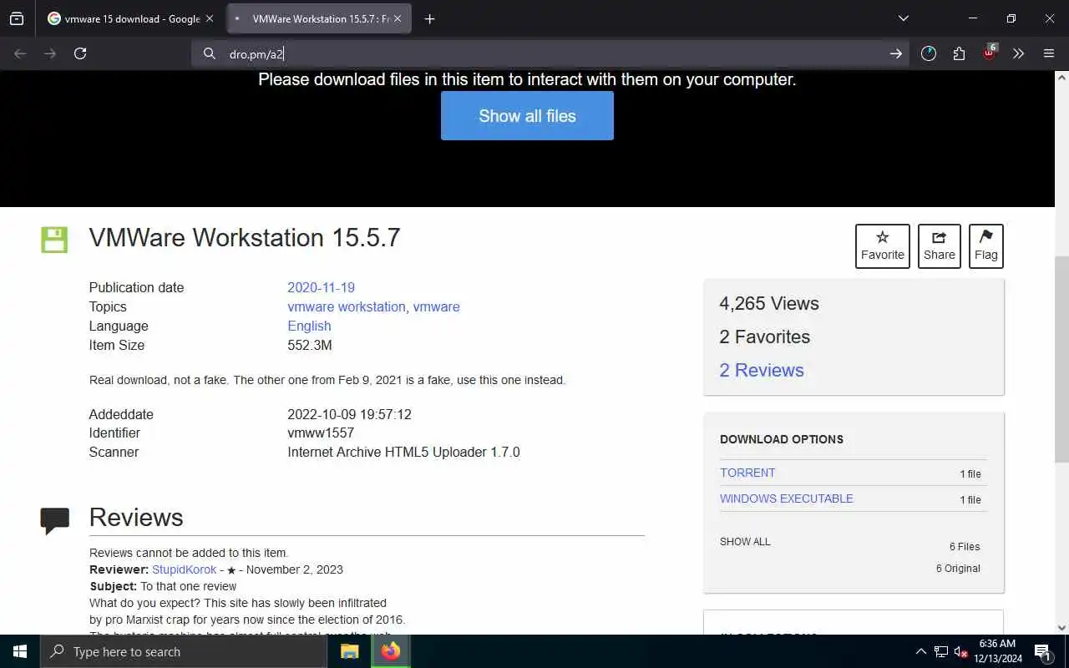The height and width of the screenshot is (668, 1069).
Task: Open the TORRENT download option
Action: pyautogui.click(x=747, y=473)
